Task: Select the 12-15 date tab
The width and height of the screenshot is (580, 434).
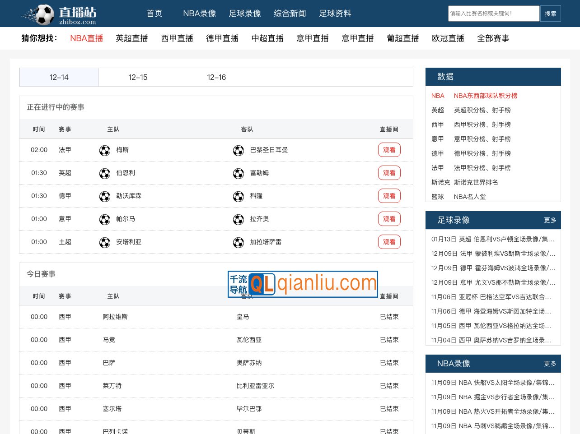Action: click(x=138, y=77)
